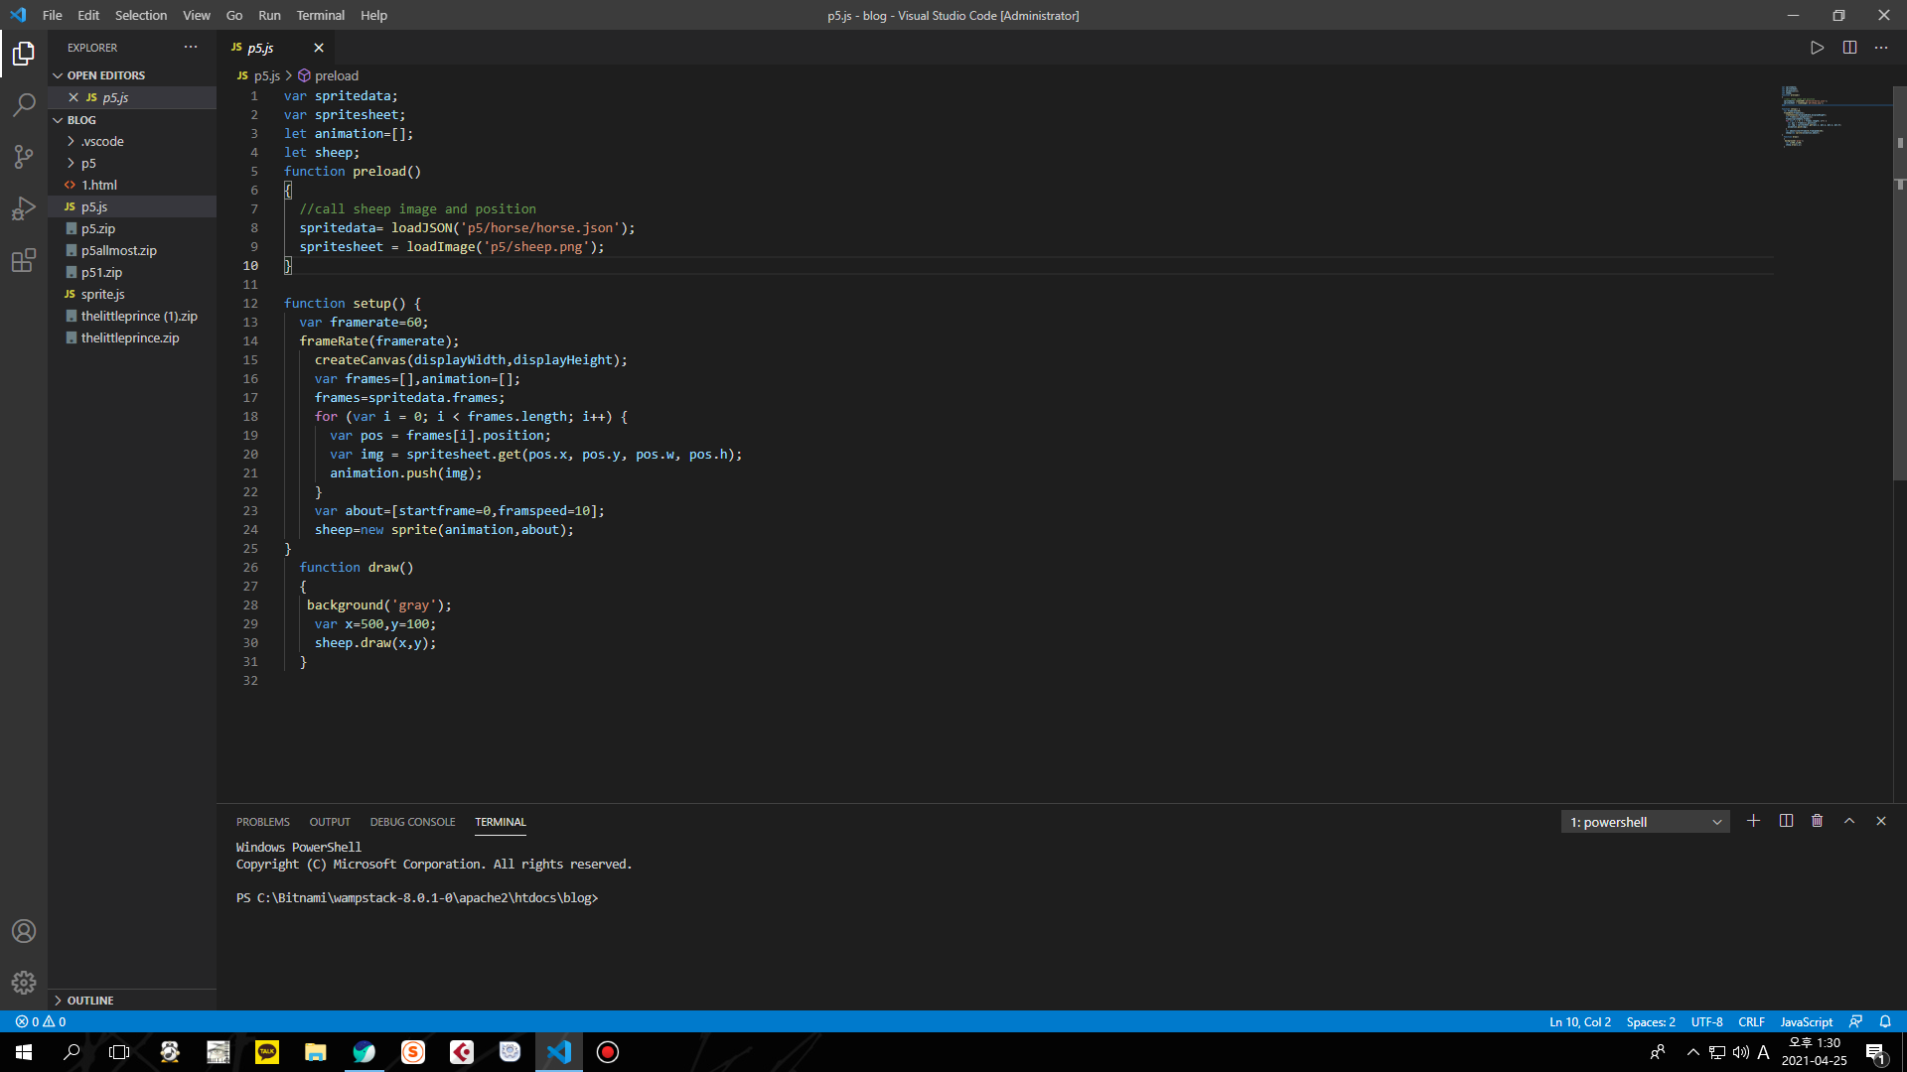Toggle CRLF end of line sequence
The height and width of the screenshot is (1072, 1907).
1751,1021
